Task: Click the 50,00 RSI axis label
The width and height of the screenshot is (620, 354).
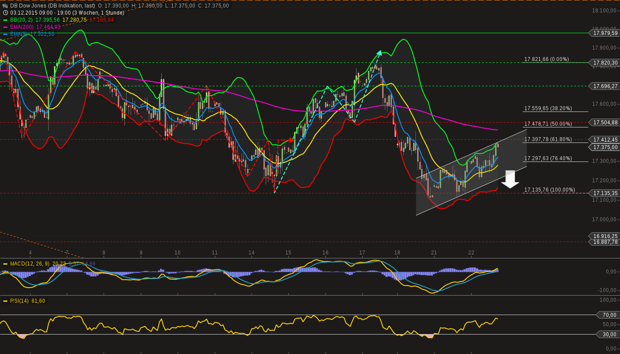Action: (x=609, y=324)
